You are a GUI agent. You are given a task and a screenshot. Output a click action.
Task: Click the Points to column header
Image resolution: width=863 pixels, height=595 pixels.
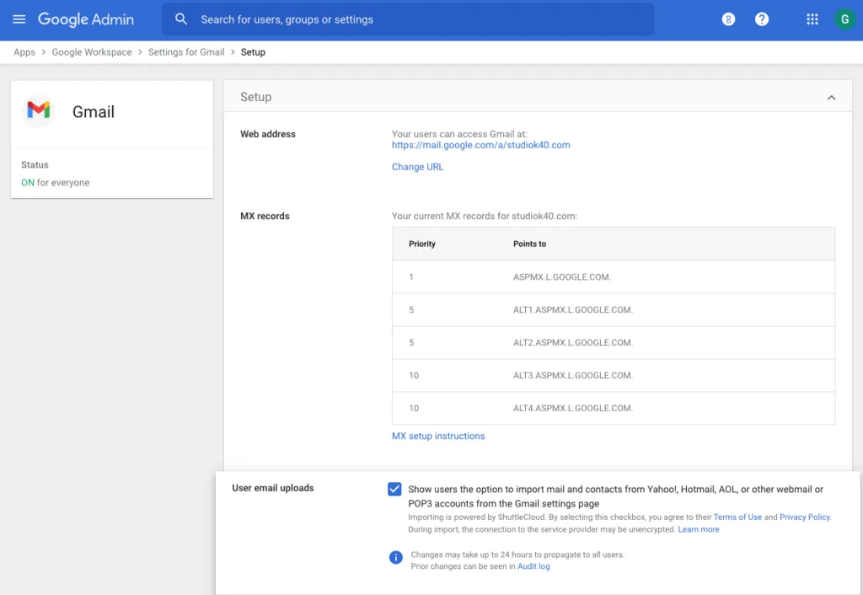pyautogui.click(x=529, y=244)
